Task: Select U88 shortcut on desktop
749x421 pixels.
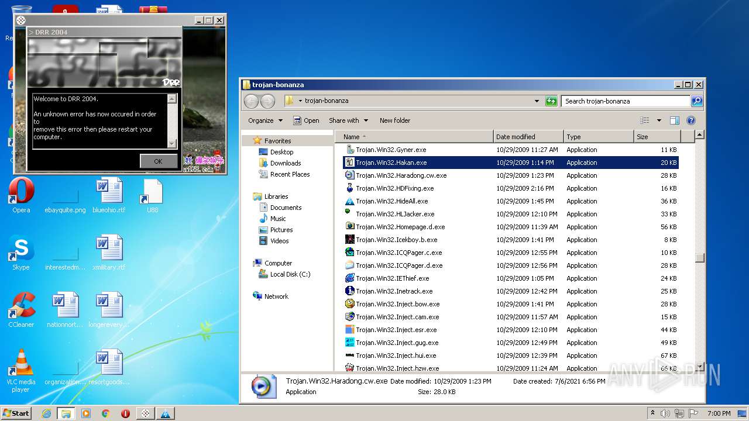Action: [152, 196]
